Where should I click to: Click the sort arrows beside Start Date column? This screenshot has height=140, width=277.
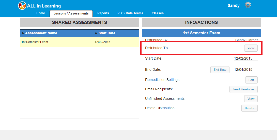pyautogui.click(x=96, y=33)
